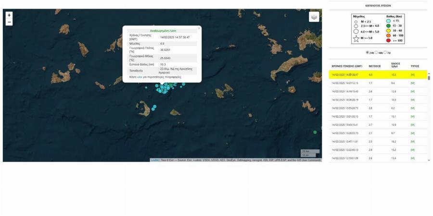Select the highlighted 14:57:38.47 event row

378,75
